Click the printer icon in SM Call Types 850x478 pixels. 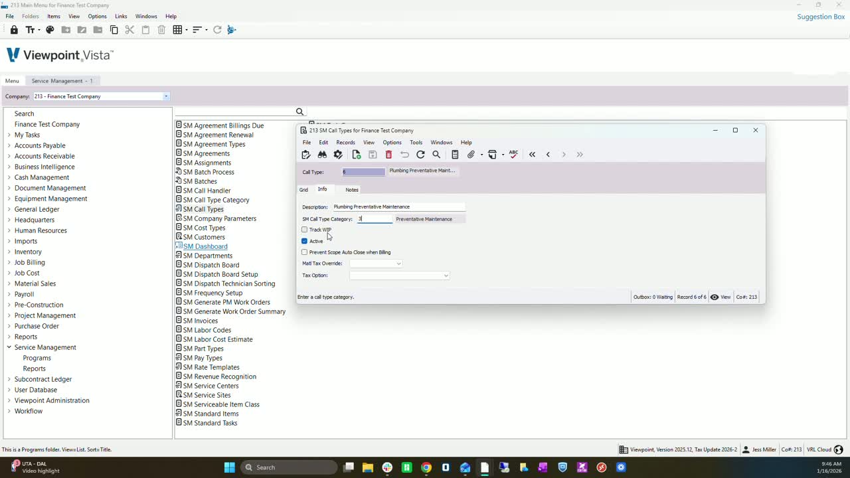click(492, 155)
